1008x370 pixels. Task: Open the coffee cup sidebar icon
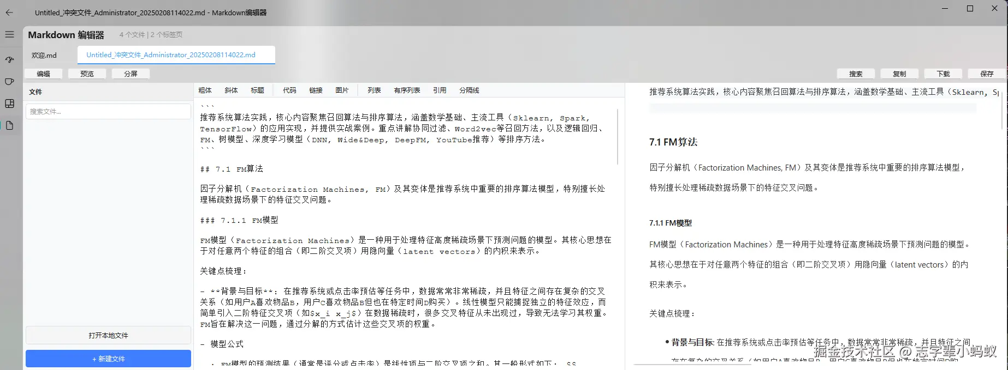click(9, 81)
